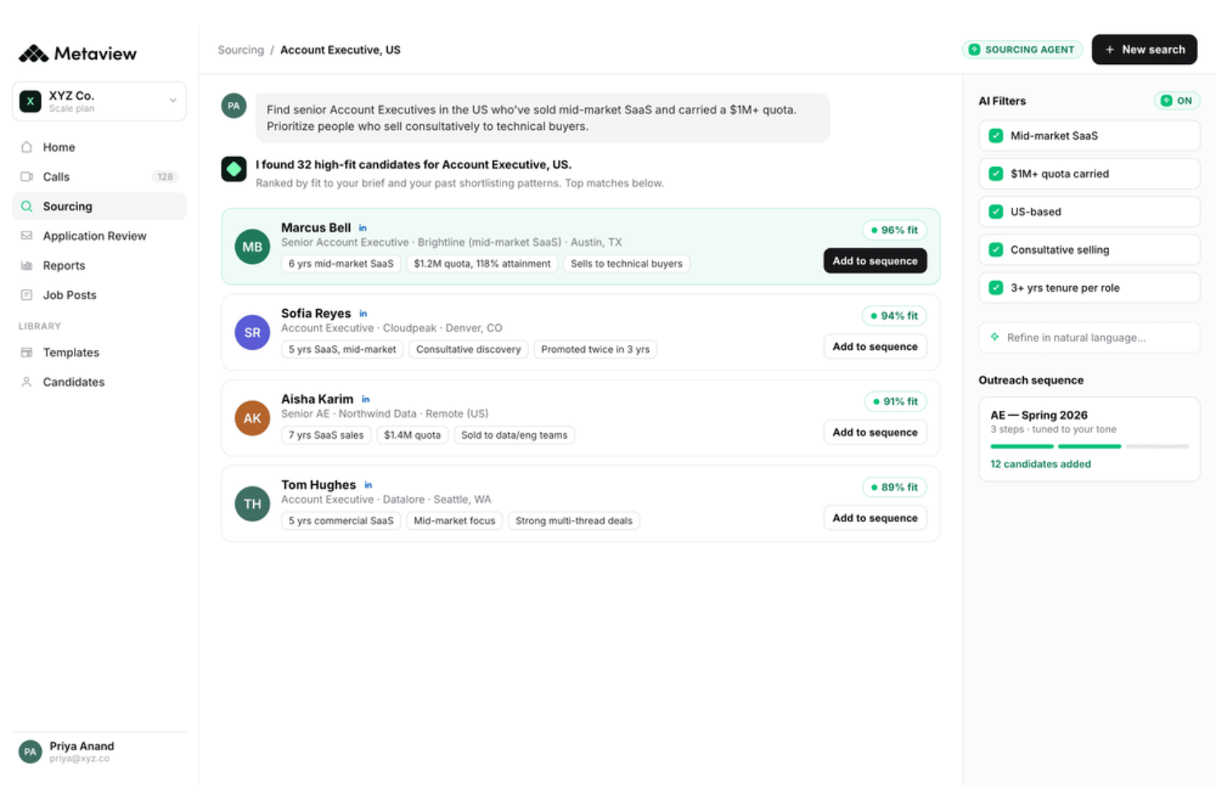Add Tom Hughes to sequence
The image size is (1216, 811).
coord(875,518)
